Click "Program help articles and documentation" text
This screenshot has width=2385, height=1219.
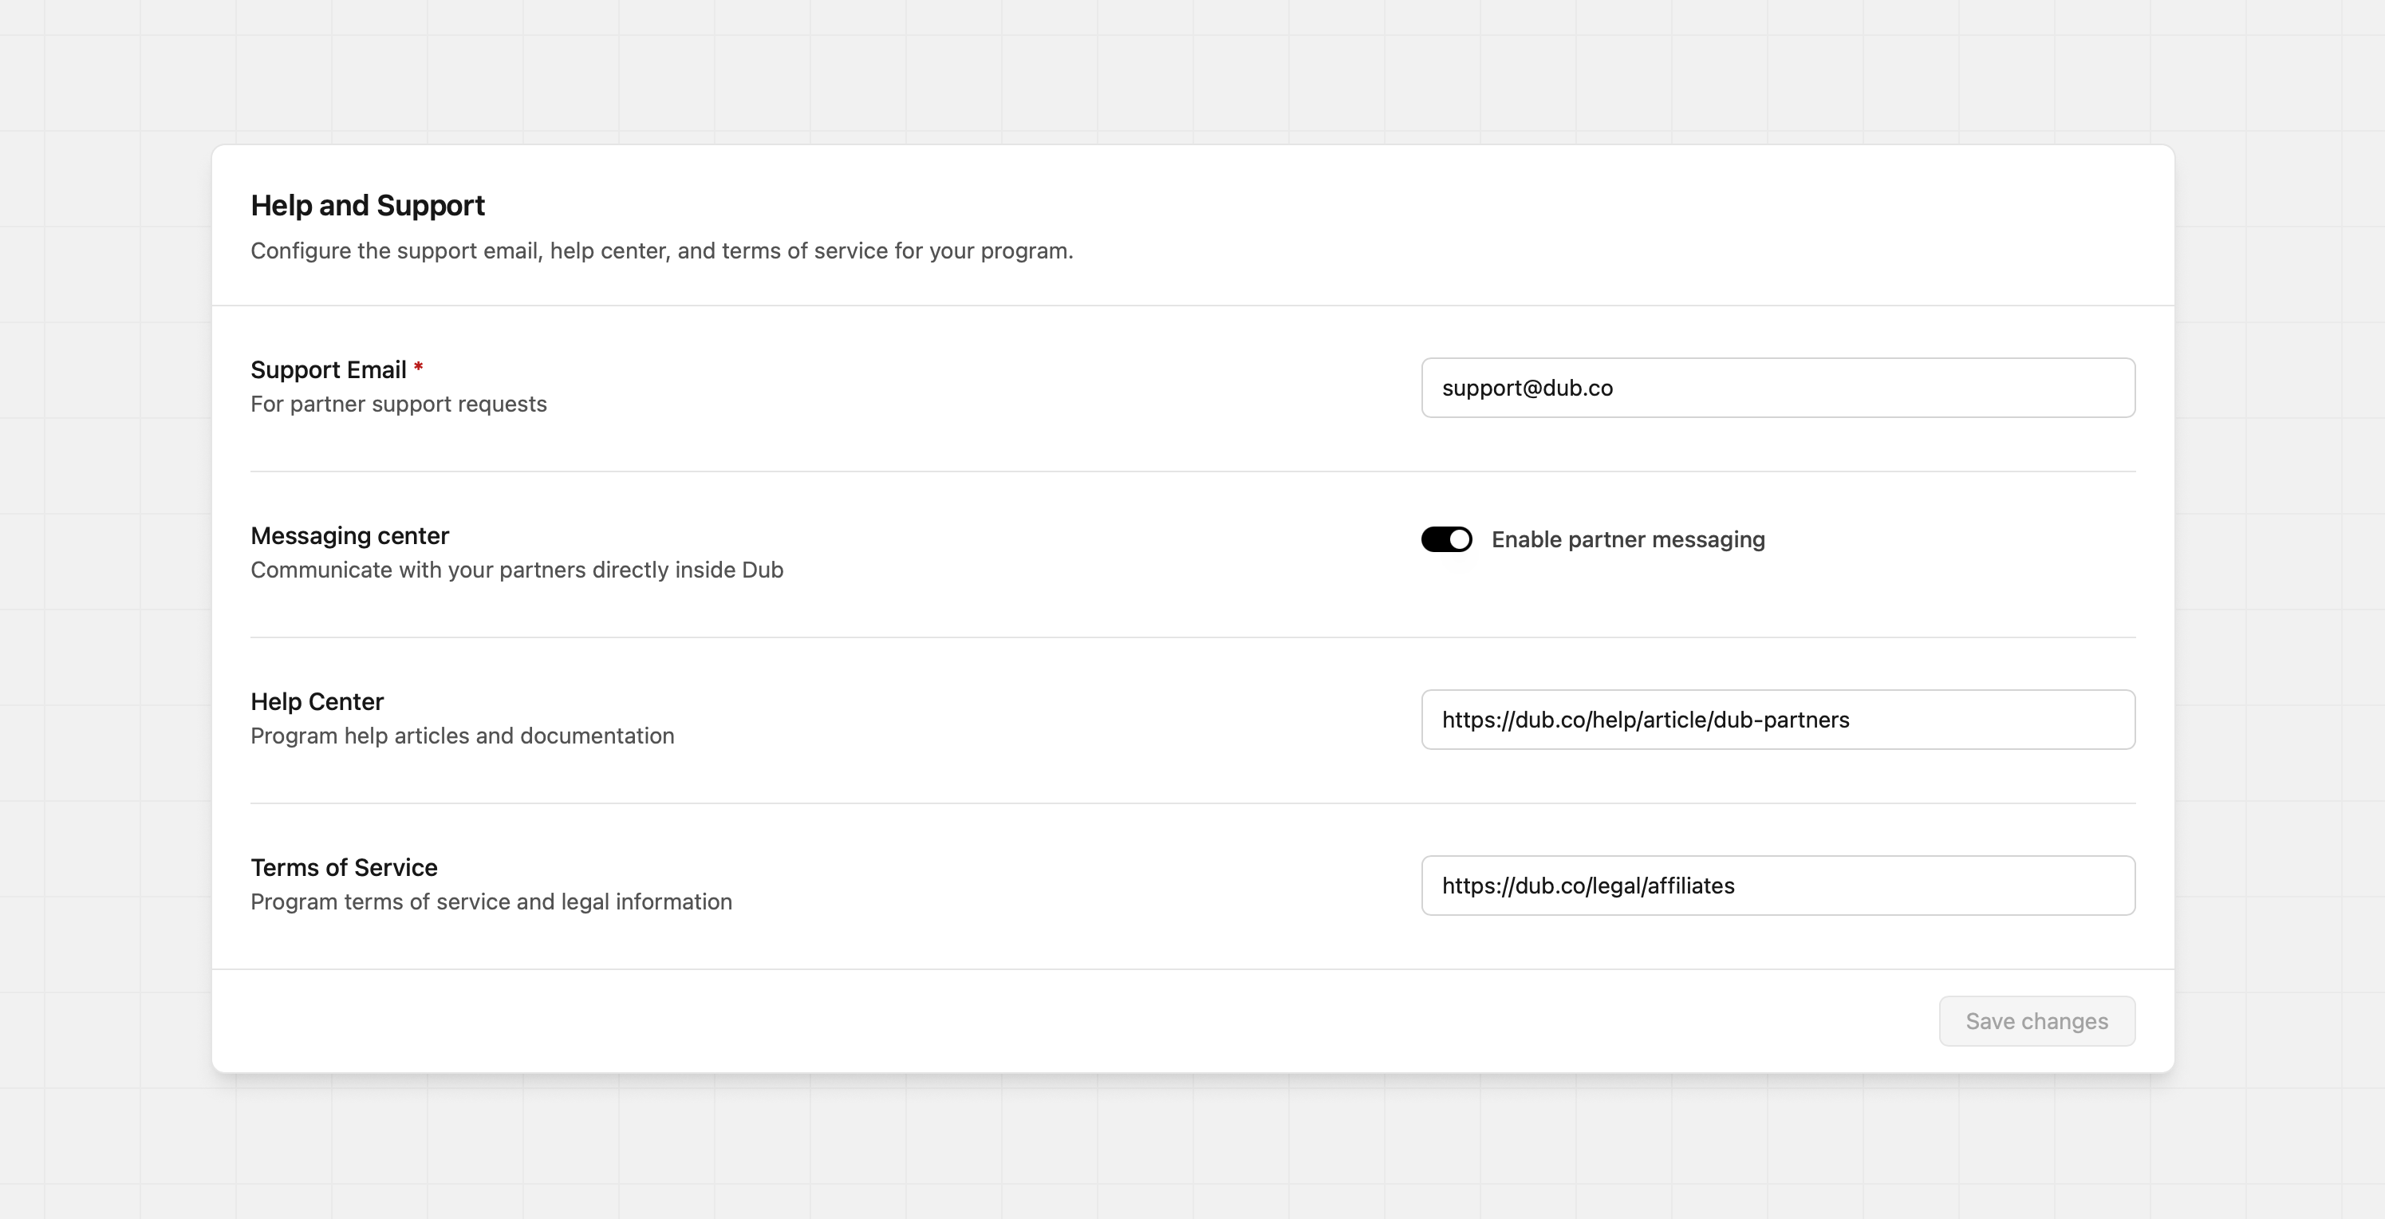pos(462,736)
